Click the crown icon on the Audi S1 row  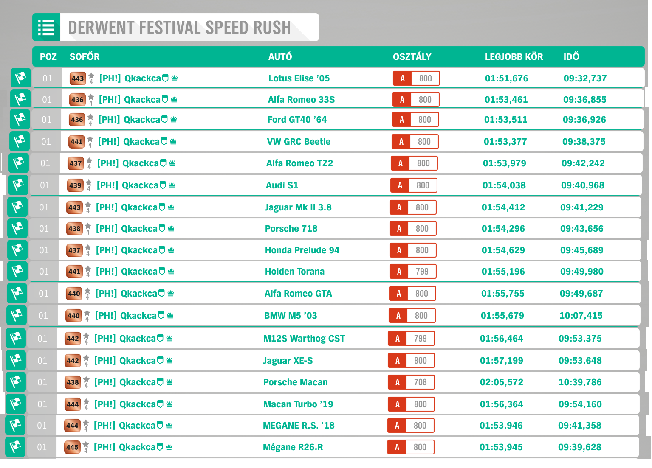[172, 185]
